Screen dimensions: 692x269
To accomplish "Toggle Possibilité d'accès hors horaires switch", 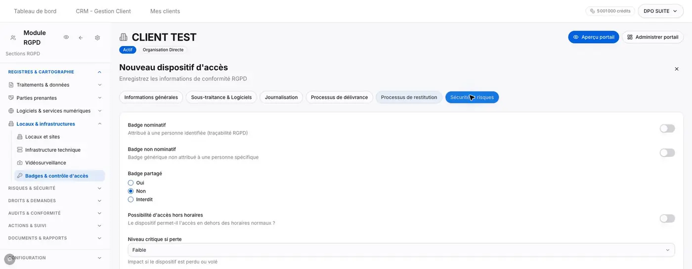I will pyautogui.click(x=667, y=219).
